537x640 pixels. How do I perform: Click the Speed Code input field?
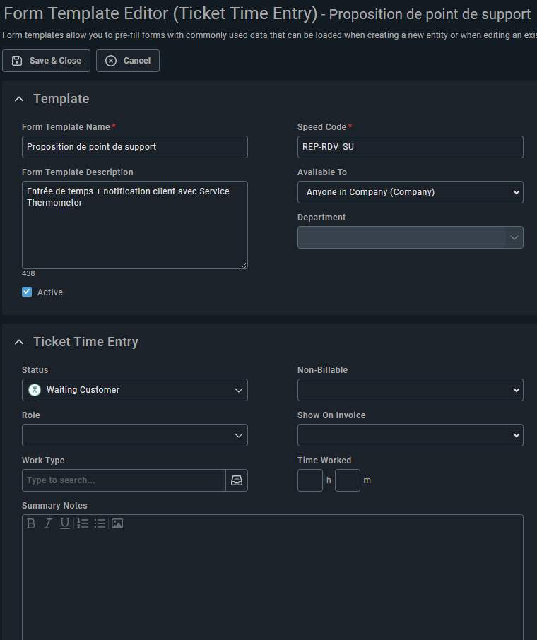coord(410,147)
